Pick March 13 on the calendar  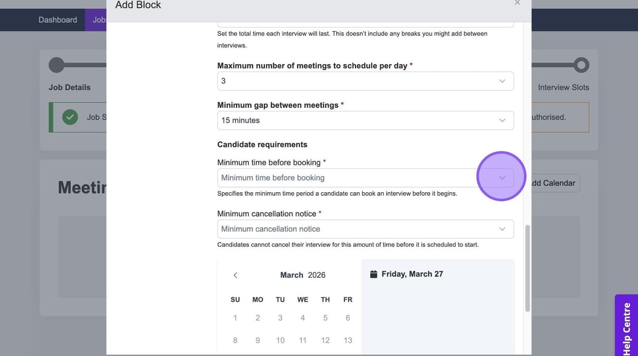[348, 341]
